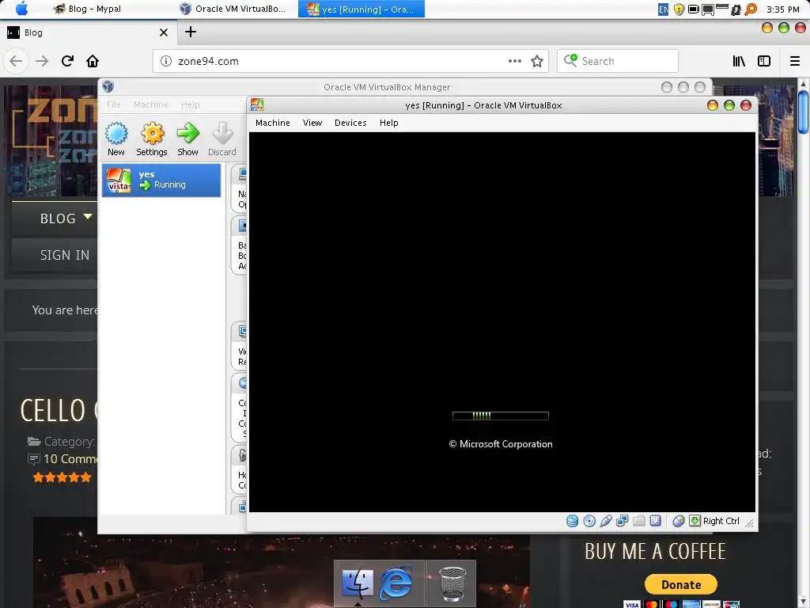
Task: Open Machine menu in VirtualBox Manager
Action: 151,104
